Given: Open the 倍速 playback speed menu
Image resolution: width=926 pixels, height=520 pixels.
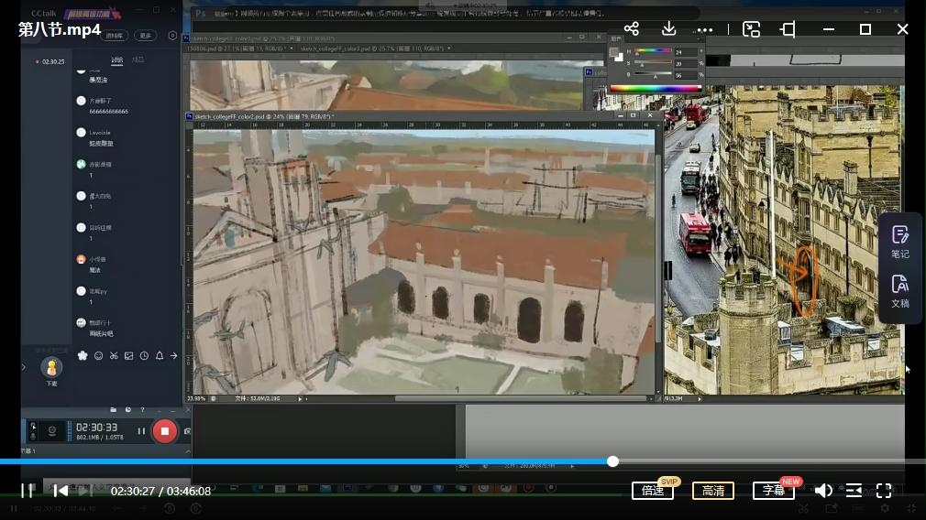Looking at the screenshot, I should click(x=653, y=491).
